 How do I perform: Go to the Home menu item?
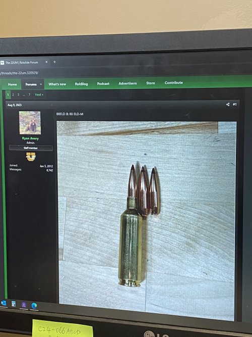pyautogui.click(x=13, y=84)
